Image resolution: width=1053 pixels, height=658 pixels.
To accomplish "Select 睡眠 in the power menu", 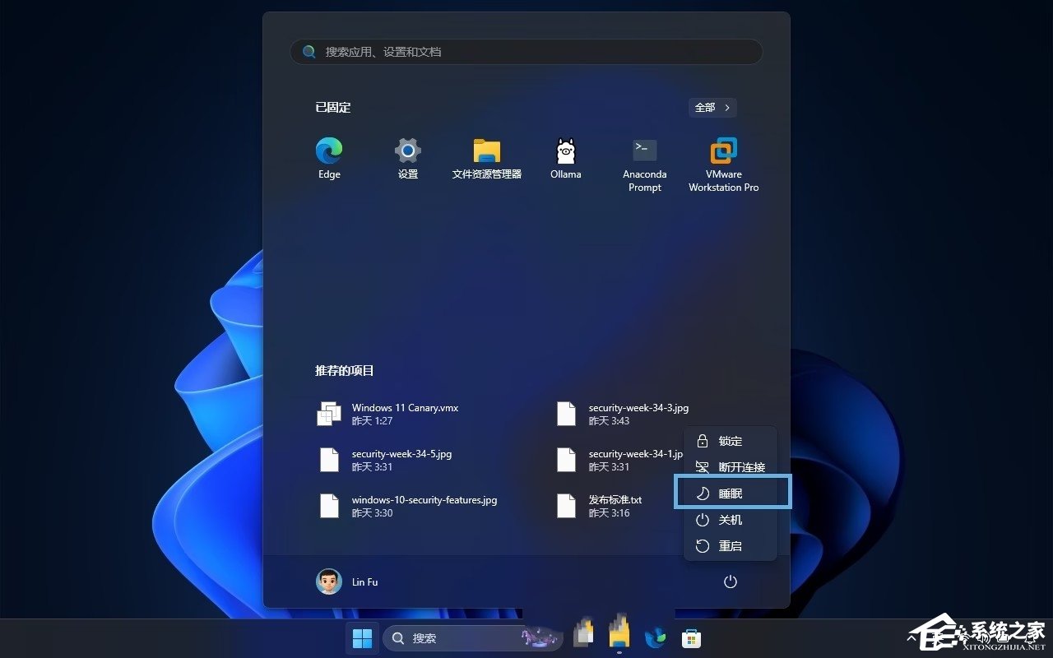I will [x=731, y=493].
